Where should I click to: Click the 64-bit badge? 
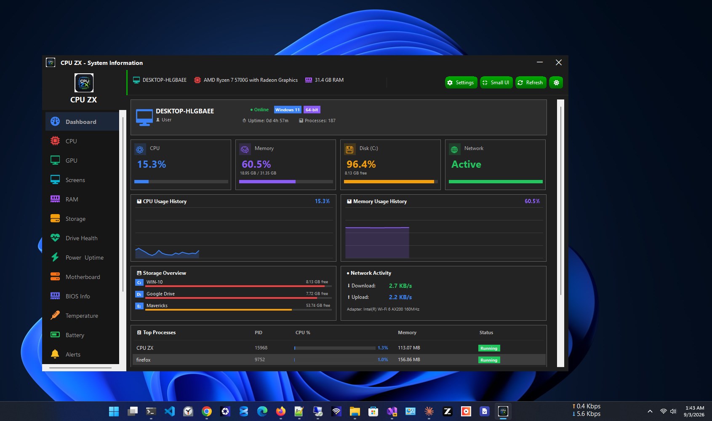(312, 110)
